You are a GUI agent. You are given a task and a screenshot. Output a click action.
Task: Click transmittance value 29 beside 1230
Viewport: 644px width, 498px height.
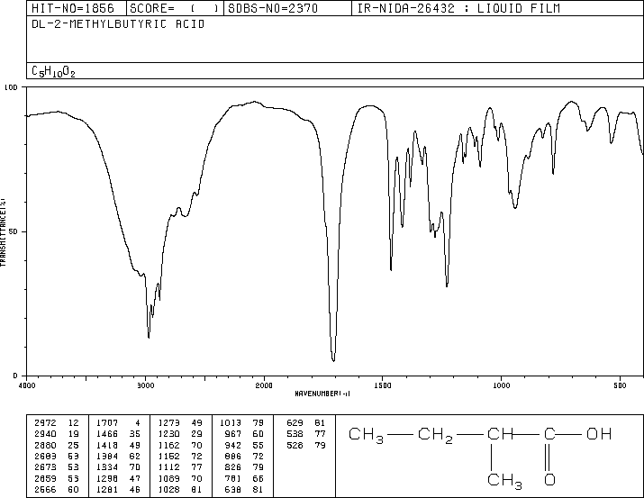tap(197, 434)
